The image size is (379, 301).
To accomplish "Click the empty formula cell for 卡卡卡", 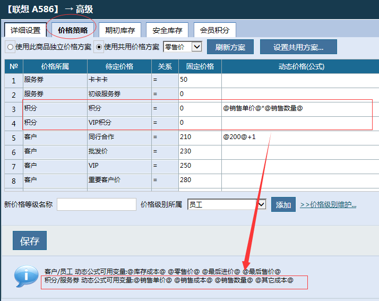I will pos(300,81).
